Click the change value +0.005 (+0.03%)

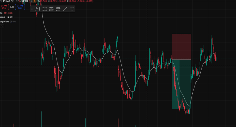(85, 1)
